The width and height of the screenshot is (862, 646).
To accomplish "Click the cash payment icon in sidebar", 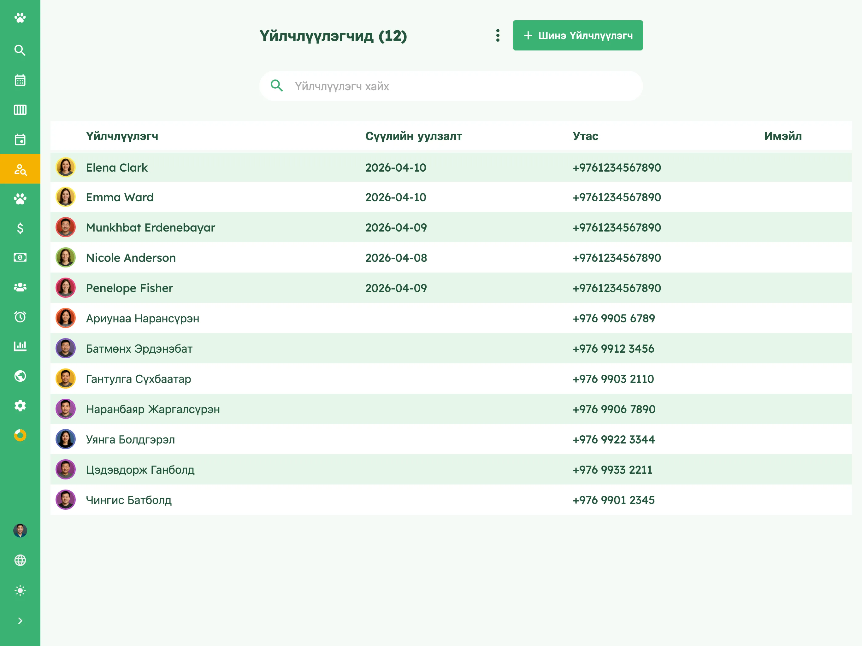I will (20, 257).
